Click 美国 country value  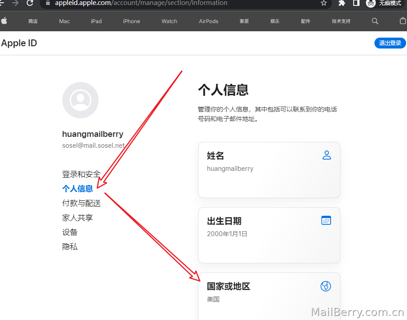coord(213,299)
